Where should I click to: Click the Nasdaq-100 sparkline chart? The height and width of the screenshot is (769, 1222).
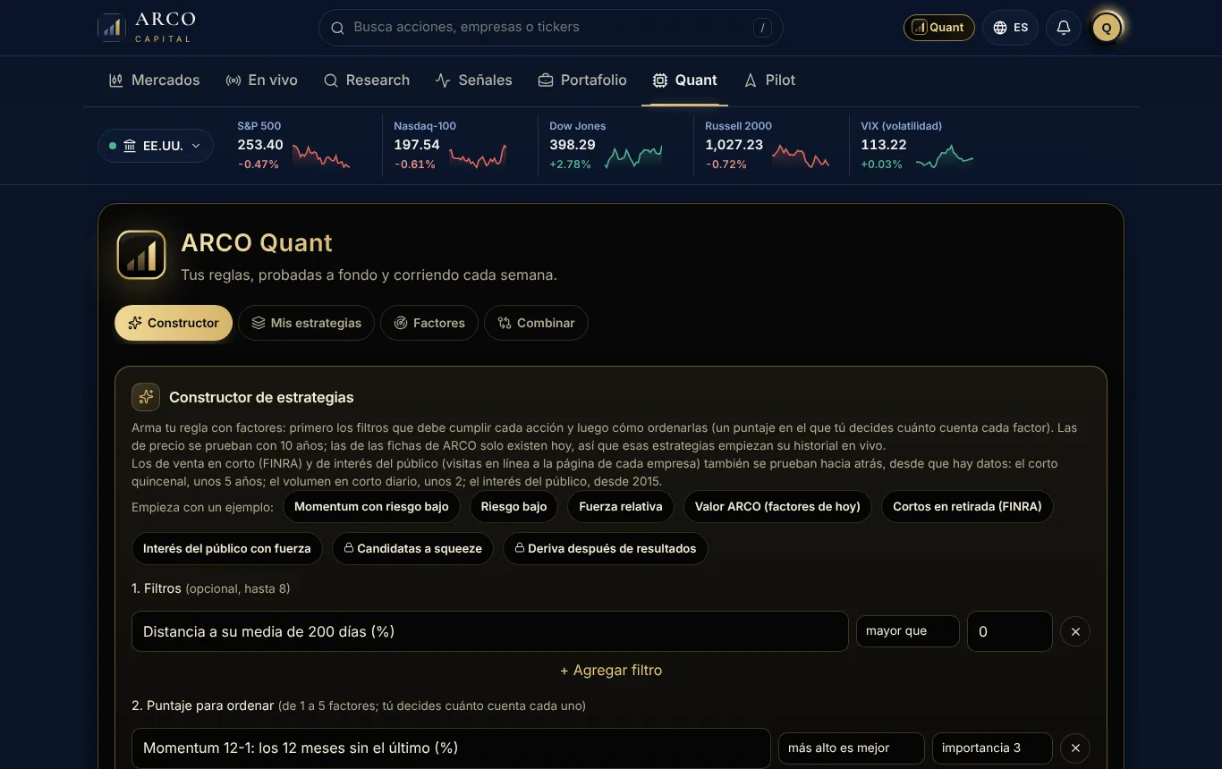[x=478, y=156]
